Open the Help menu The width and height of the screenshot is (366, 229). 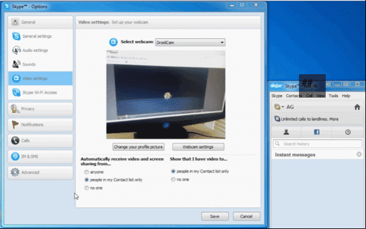click(346, 95)
